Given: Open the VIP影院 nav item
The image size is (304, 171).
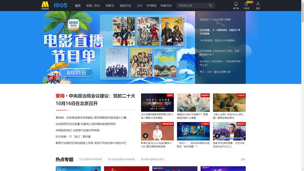Looking at the screenshot, I should coord(151,6).
